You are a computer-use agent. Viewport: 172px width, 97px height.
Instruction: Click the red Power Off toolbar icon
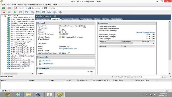pyautogui.click(x=4, y=12)
